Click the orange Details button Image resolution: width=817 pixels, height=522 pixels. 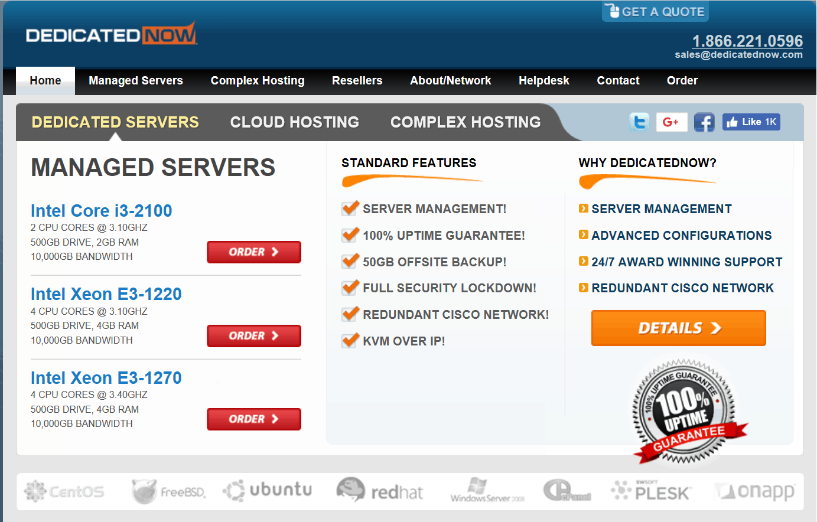(x=679, y=328)
